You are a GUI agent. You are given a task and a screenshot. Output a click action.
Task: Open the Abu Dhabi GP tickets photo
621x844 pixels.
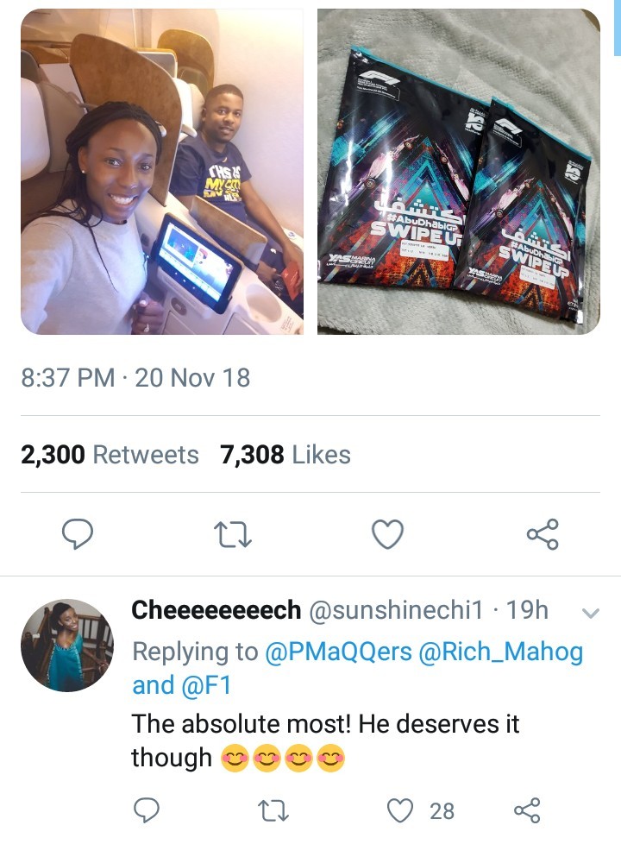(x=459, y=172)
